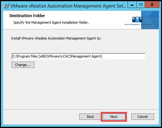Click the 'Program Files (x86)' part of the path

(32, 57)
